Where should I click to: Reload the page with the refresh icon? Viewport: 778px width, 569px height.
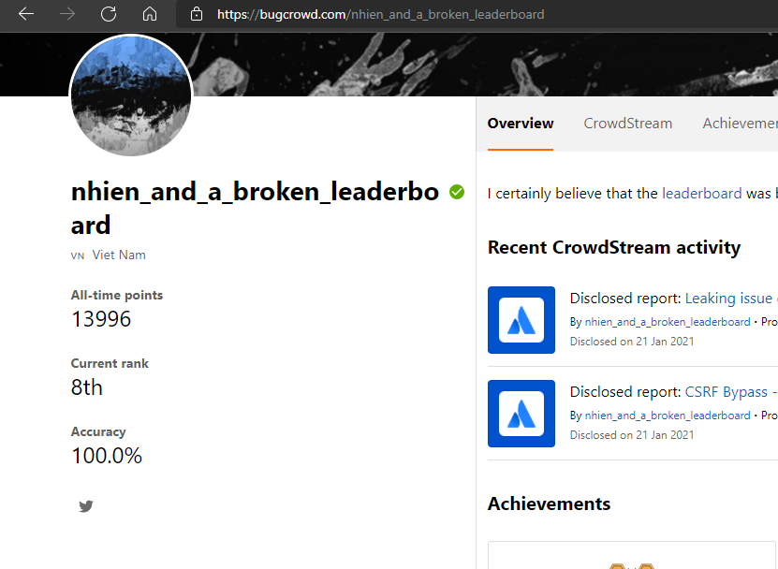[x=109, y=15]
